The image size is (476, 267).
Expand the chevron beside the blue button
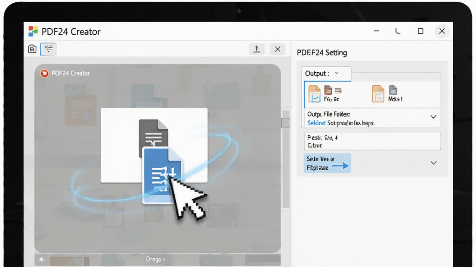coord(434,163)
